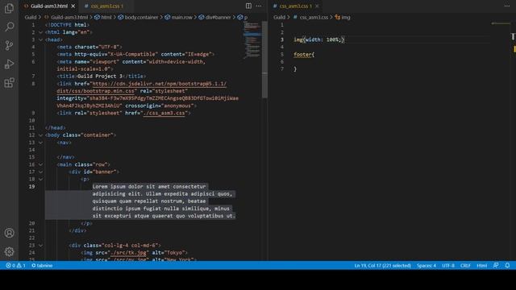Open feedback icon in status bar
Viewport: 516px width, 290px height.
tap(496, 265)
